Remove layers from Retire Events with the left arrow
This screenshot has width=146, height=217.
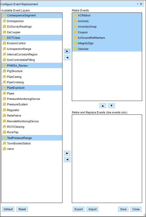(67, 58)
